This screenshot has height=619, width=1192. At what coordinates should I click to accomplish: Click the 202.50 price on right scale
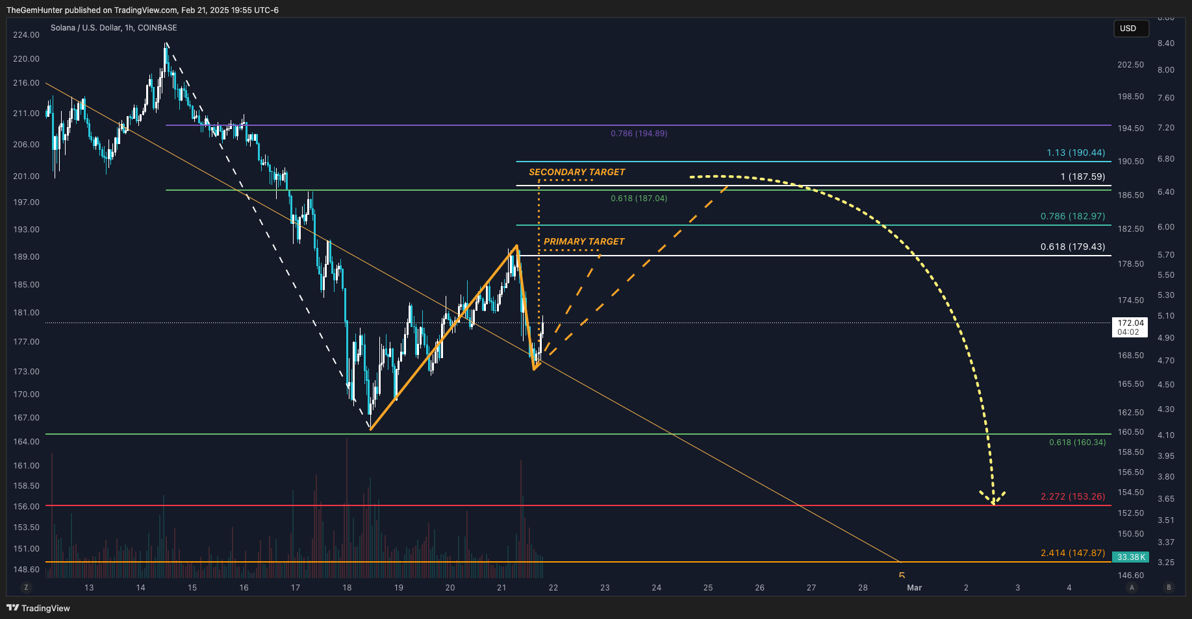1130,65
